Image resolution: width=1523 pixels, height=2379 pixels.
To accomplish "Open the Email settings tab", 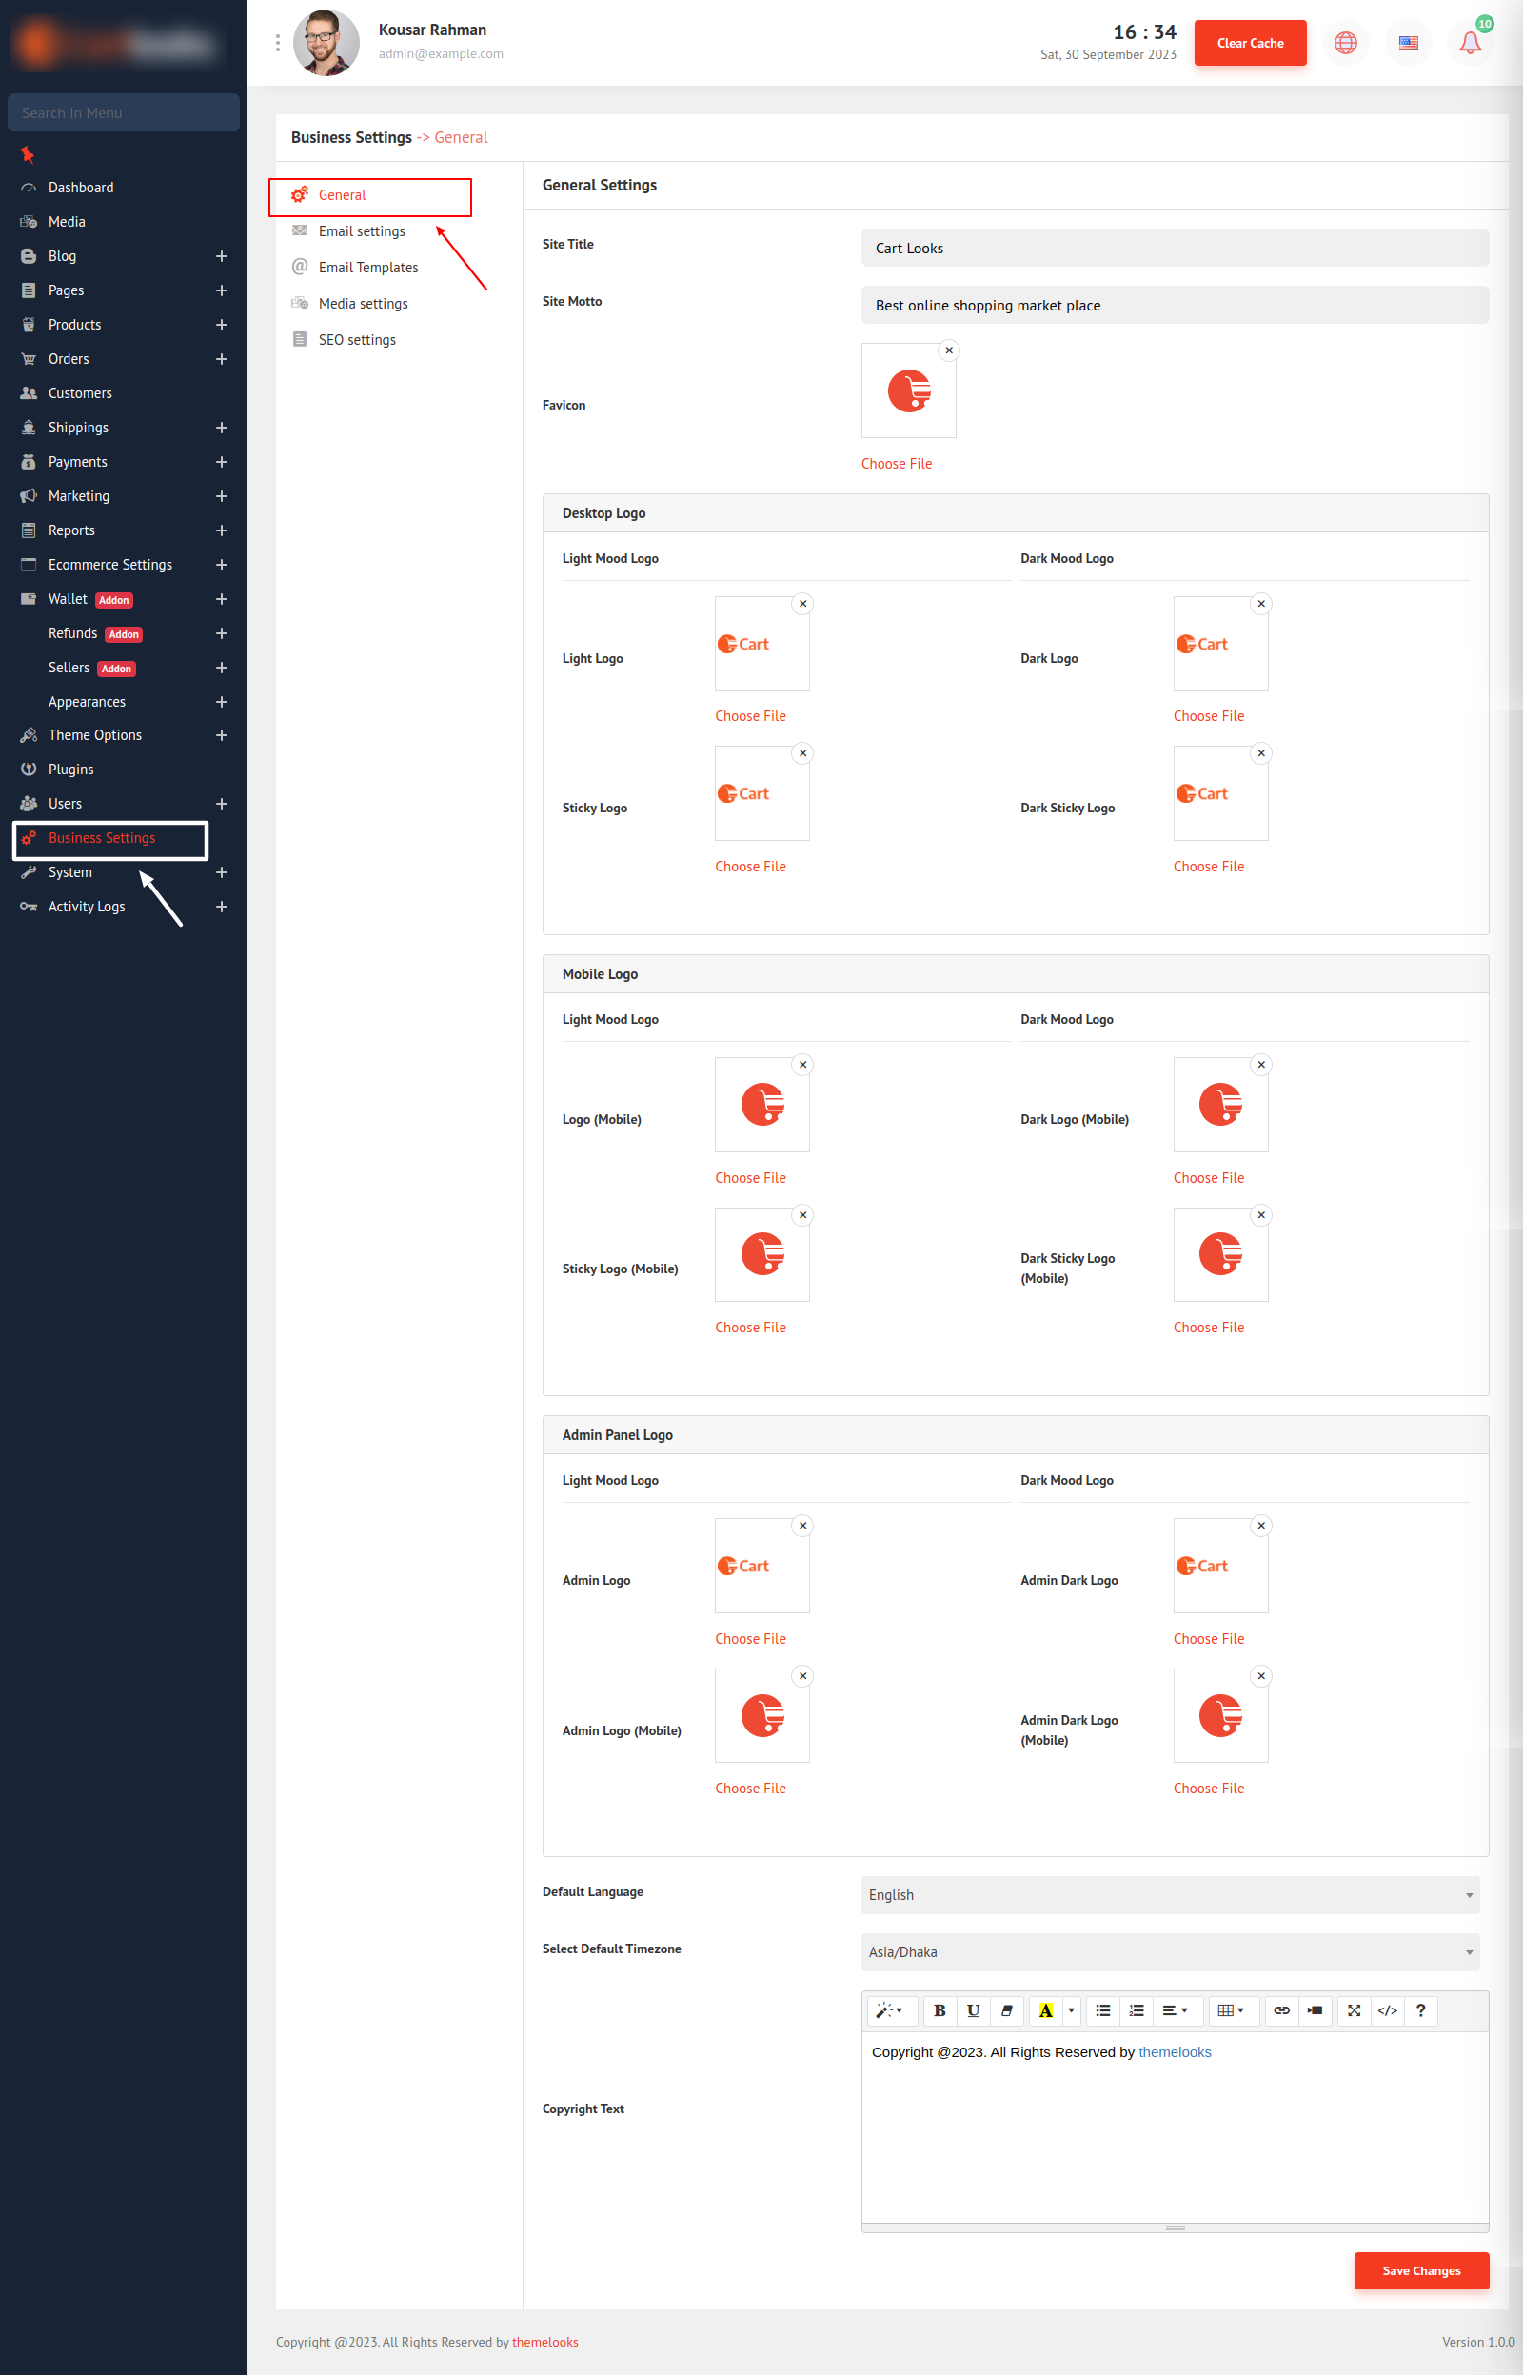I will click(361, 231).
